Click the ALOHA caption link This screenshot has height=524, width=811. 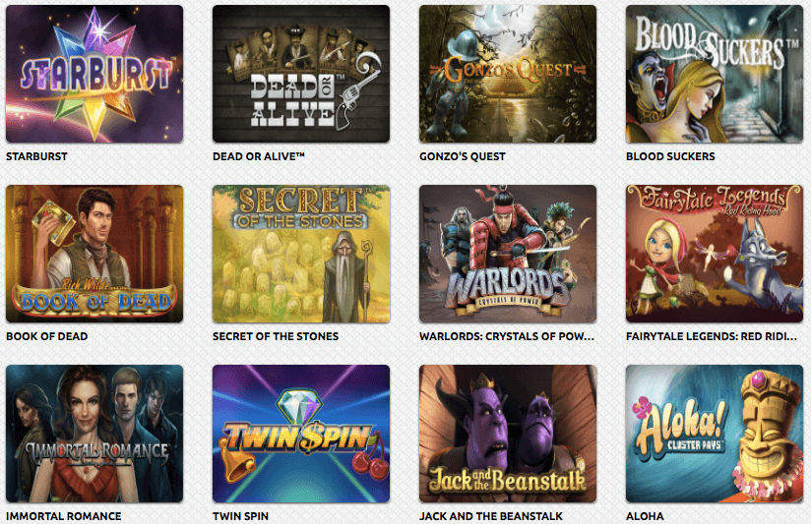click(x=645, y=516)
